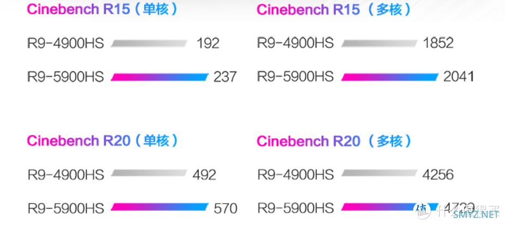
Task: Click the gradient R15 single-core R9-5900HS bar
Action: click(160, 77)
